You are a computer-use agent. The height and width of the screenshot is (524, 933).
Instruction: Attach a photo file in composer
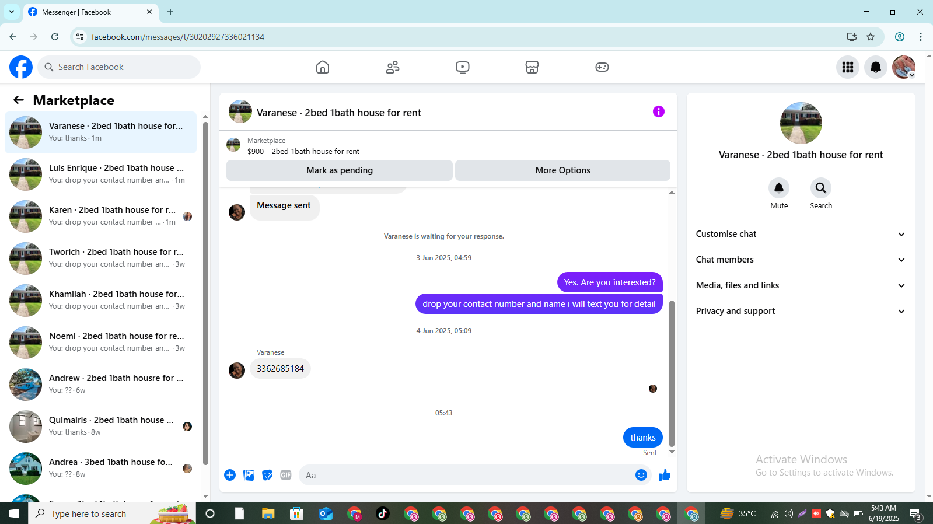tap(249, 475)
